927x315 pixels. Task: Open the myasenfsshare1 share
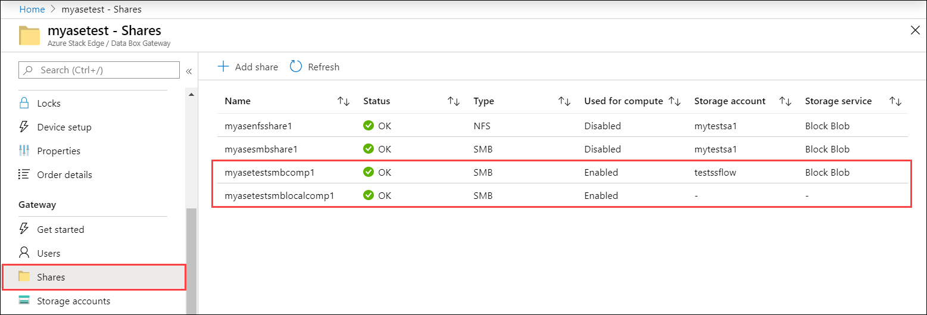[258, 126]
